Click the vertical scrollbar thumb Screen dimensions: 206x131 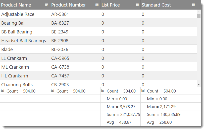pyautogui.click(x=199, y=16)
